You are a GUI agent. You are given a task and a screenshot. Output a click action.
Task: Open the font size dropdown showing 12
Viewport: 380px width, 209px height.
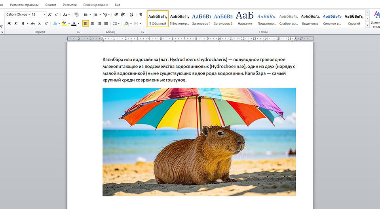44,15
